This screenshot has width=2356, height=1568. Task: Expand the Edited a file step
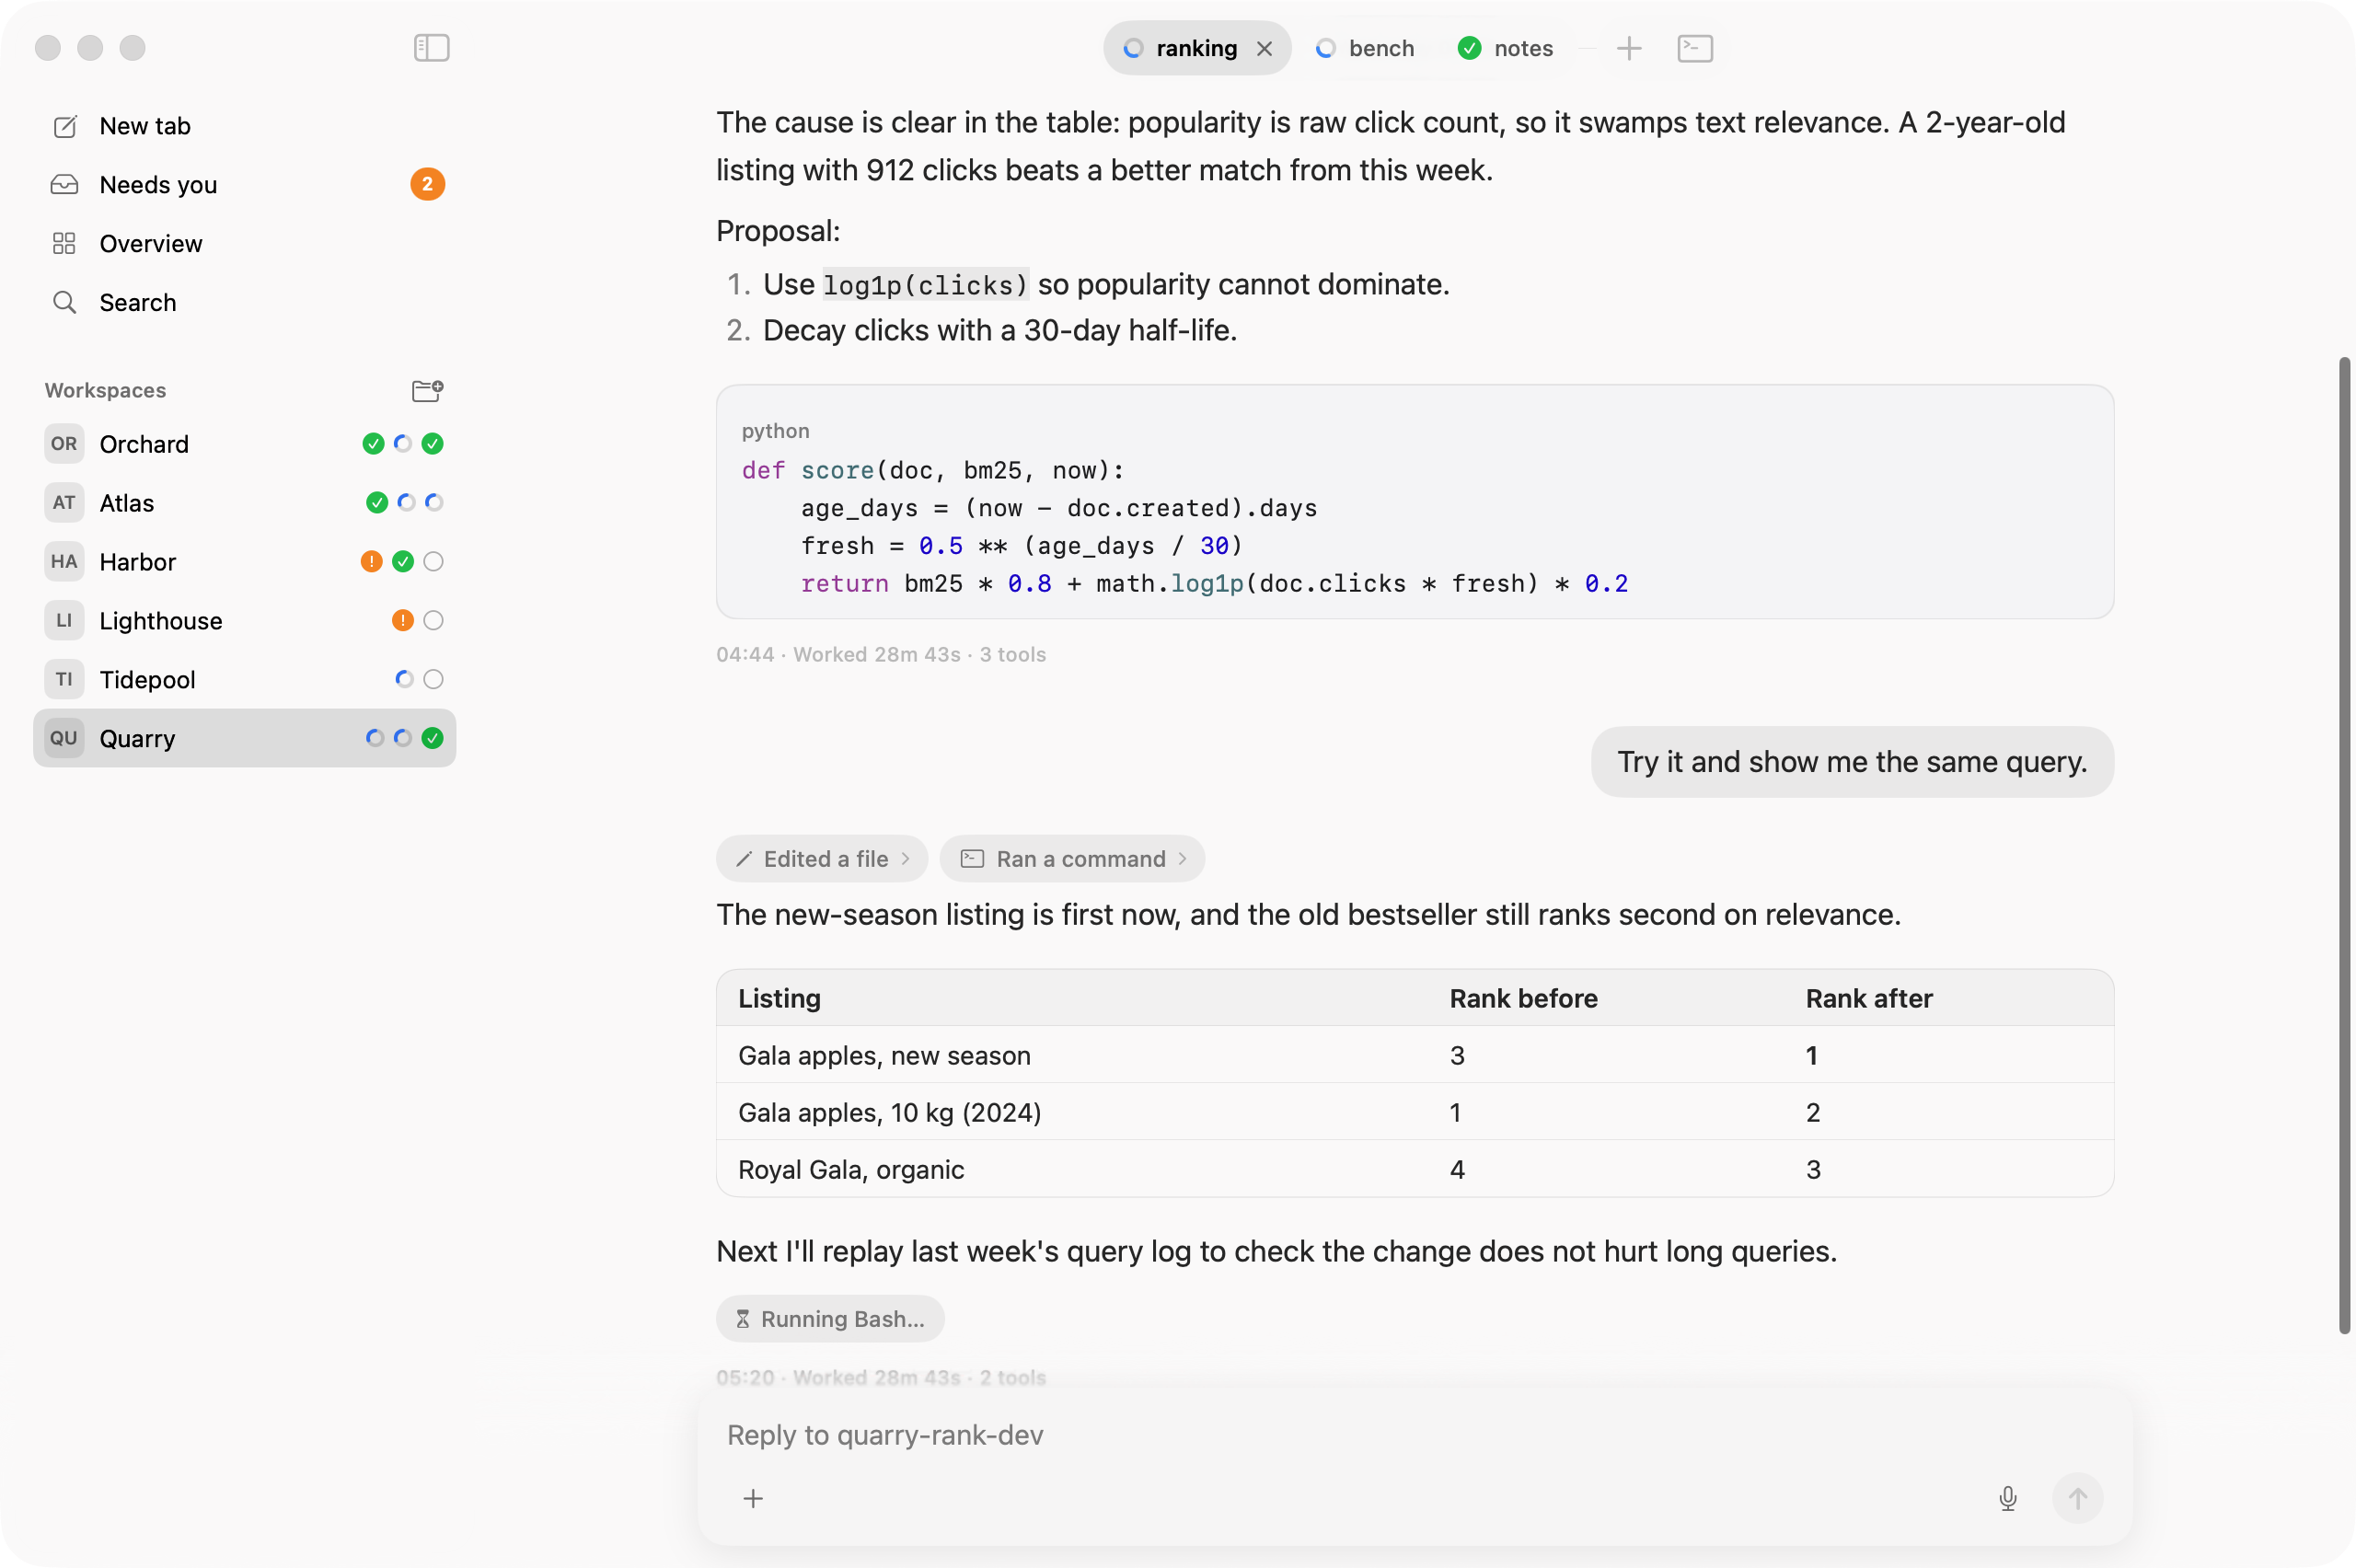[x=822, y=859]
